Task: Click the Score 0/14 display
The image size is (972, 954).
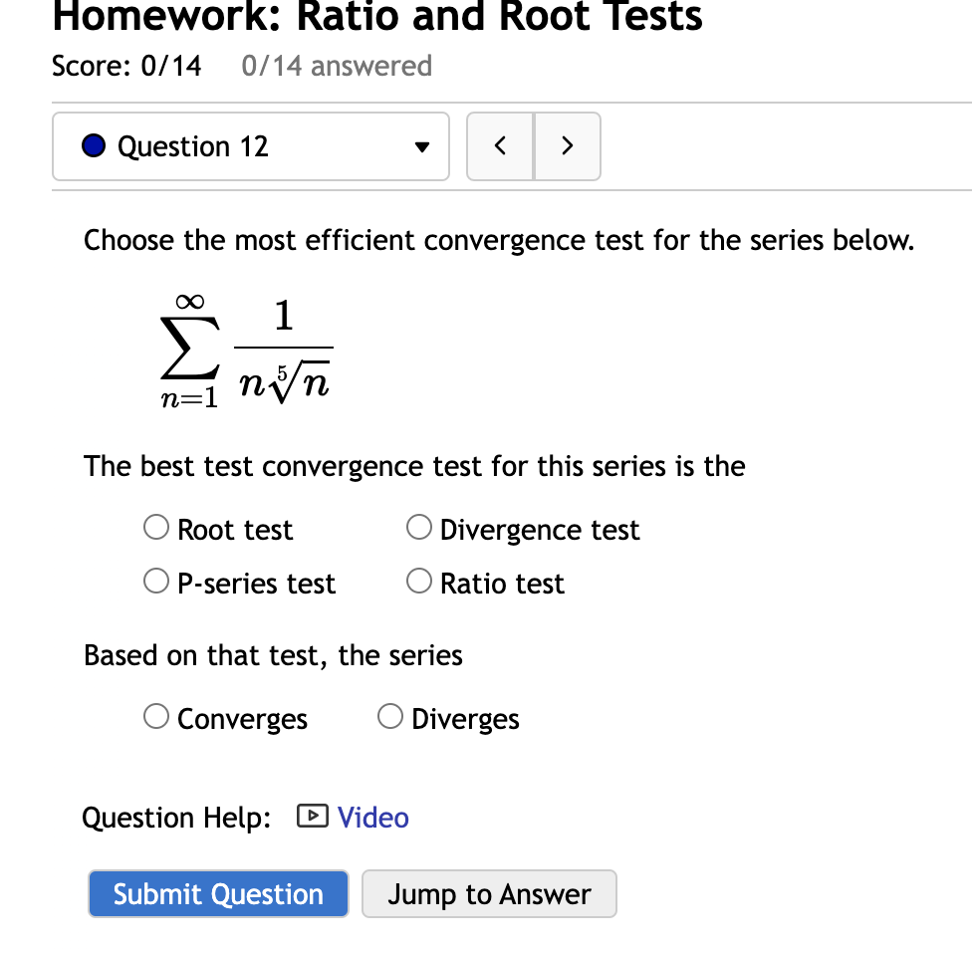Action: 126,66
